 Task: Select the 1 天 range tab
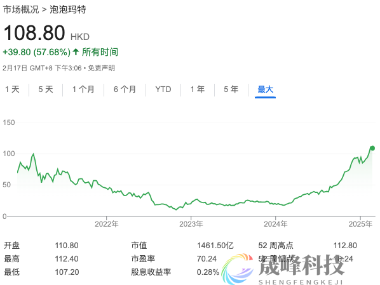pyautogui.click(x=12, y=89)
